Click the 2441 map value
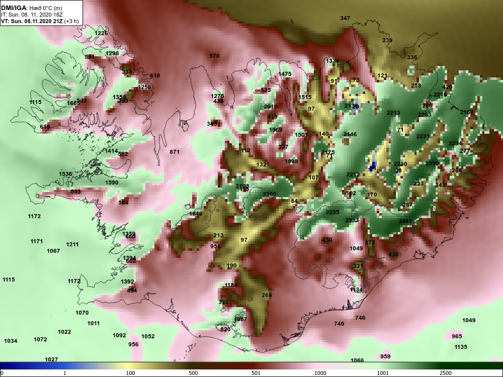The width and height of the screenshot is (503, 377). [405, 222]
